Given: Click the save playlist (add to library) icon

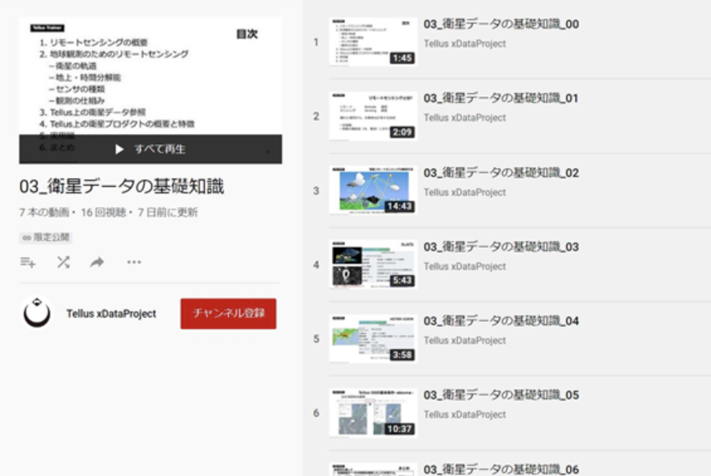Looking at the screenshot, I should (28, 262).
